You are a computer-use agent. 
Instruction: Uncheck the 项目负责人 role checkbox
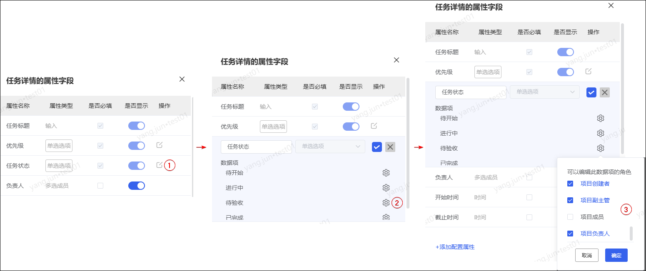pos(570,234)
